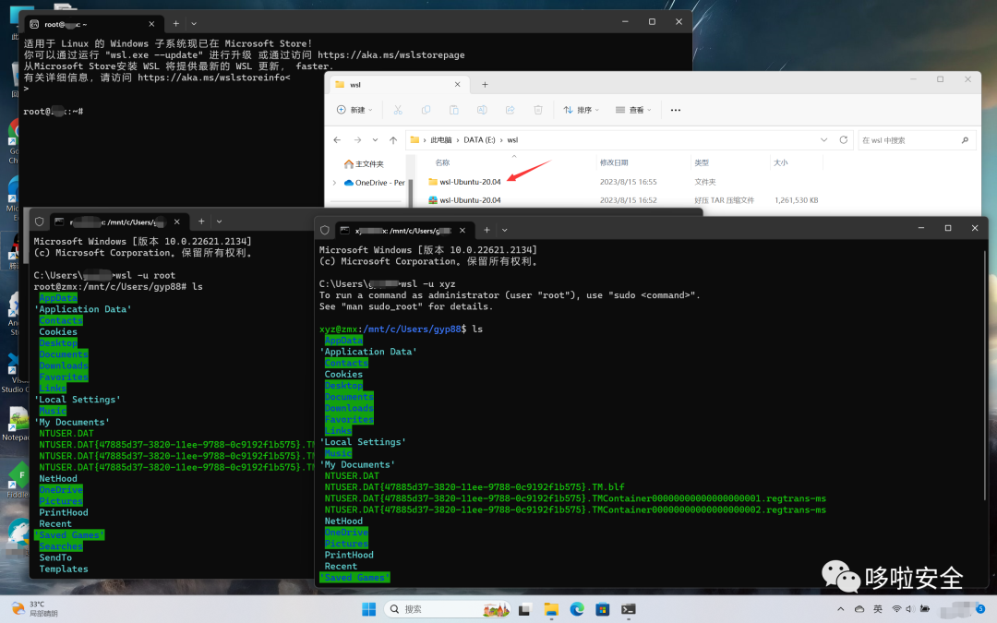Click the 英 input method indicator

[x=878, y=609]
